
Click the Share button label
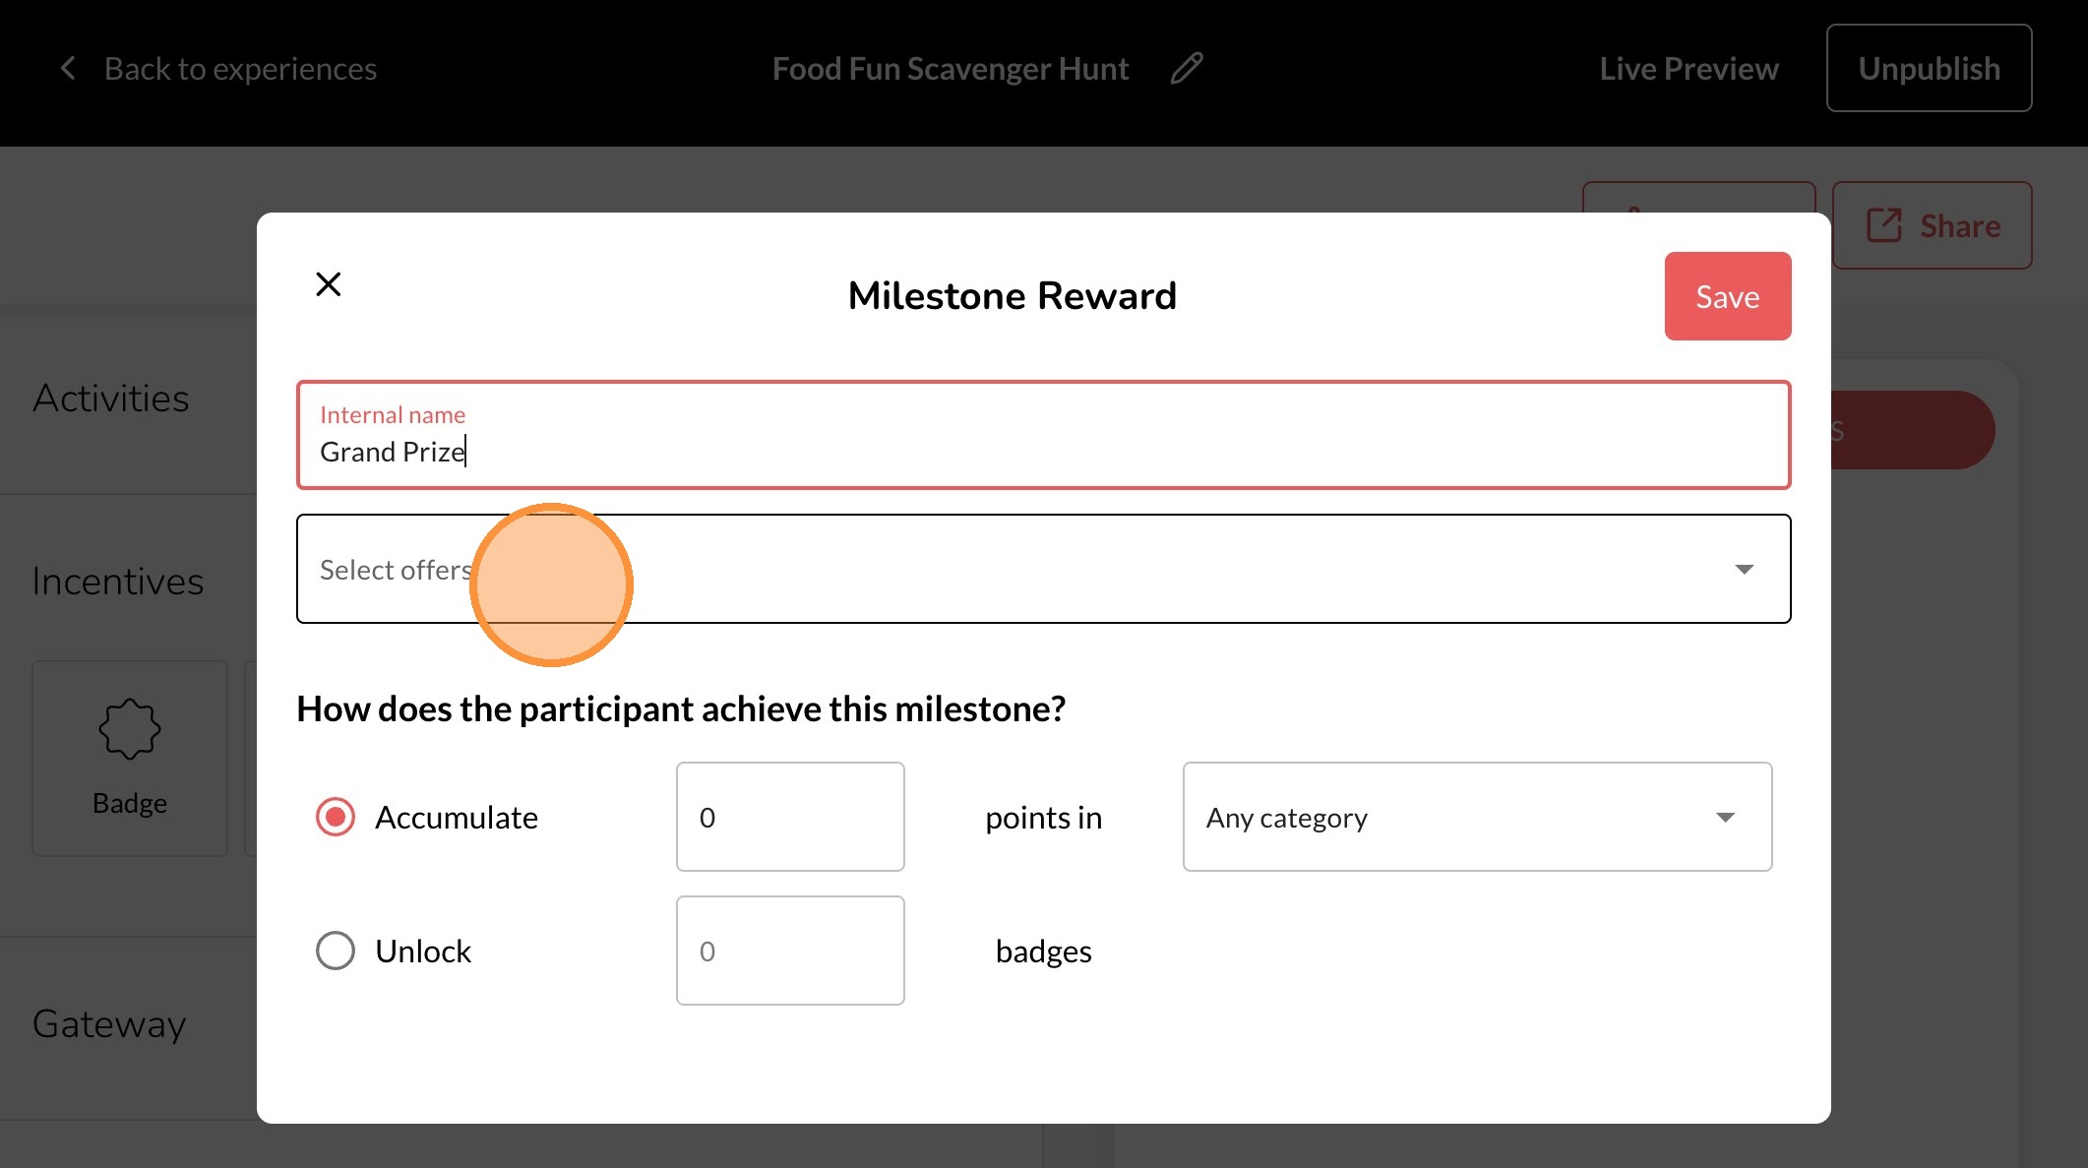[x=1959, y=226]
